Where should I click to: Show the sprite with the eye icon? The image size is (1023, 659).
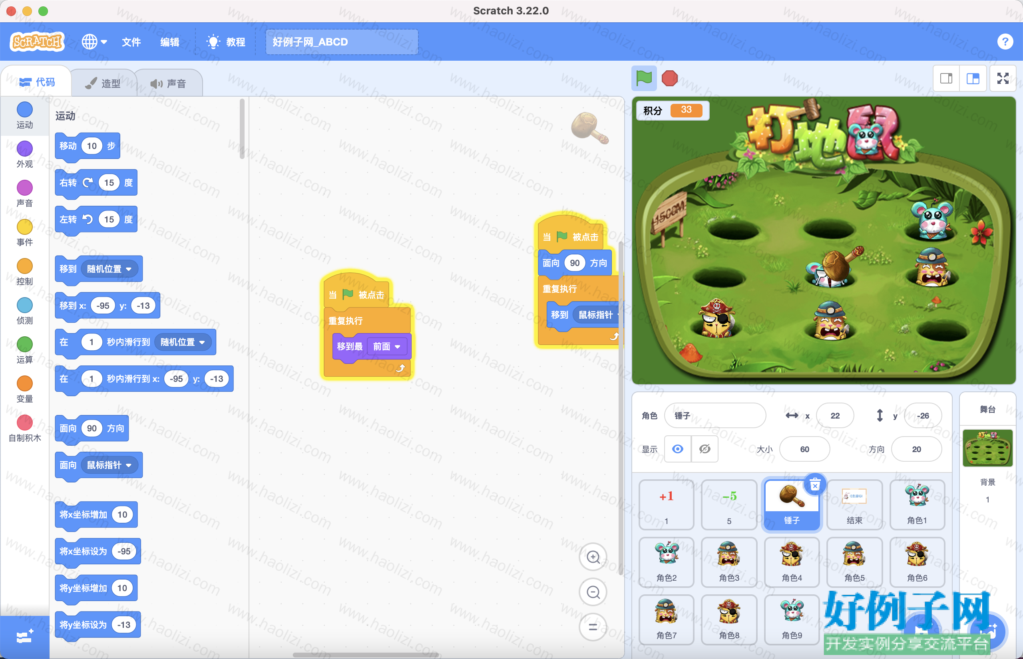(677, 449)
